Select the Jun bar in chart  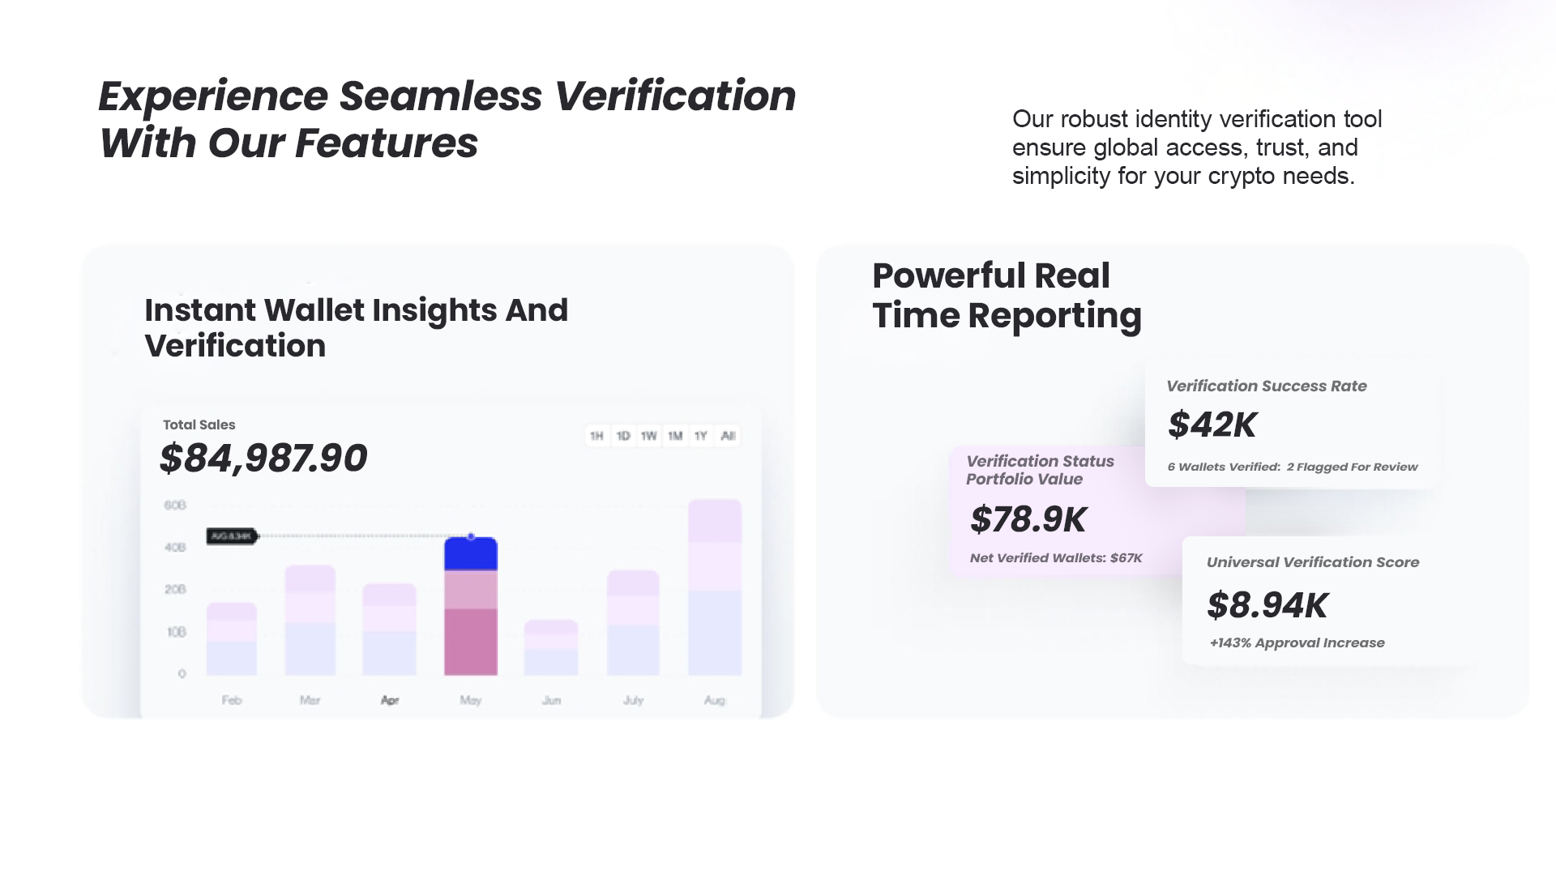(551, 647)
